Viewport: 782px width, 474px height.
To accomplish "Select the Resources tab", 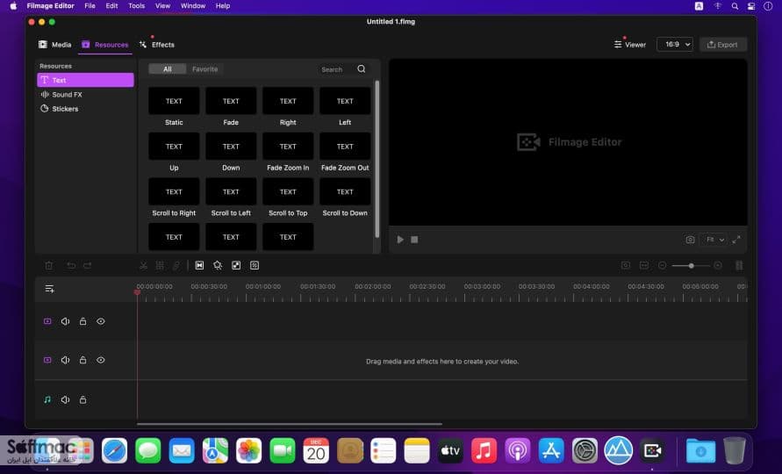I will click(105, 45).
